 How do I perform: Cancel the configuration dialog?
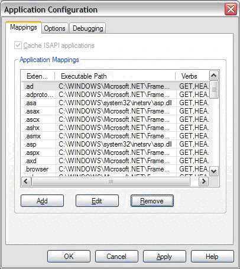click(116, 257)
